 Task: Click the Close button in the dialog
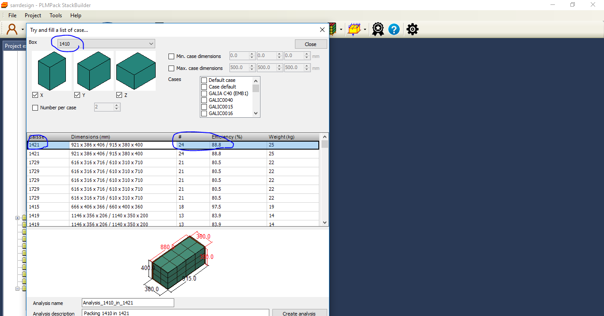point(311,44)
